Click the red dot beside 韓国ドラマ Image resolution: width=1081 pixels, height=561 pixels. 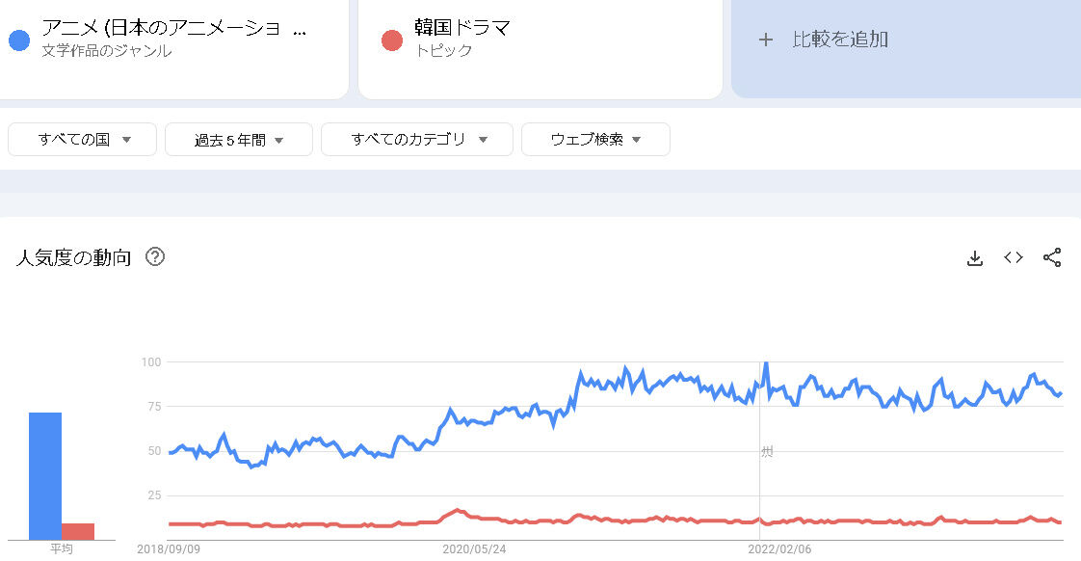(391, 40)
